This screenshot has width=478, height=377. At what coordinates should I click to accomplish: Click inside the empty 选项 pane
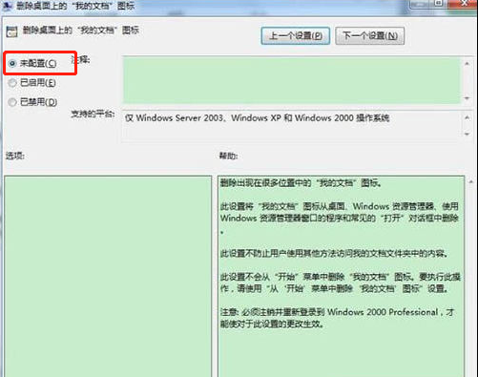pyautogui.click(x=108, y=276)
